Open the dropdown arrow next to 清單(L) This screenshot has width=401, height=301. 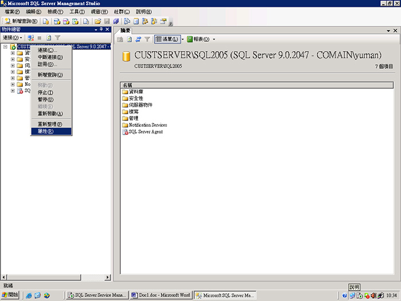pos(183,39)
